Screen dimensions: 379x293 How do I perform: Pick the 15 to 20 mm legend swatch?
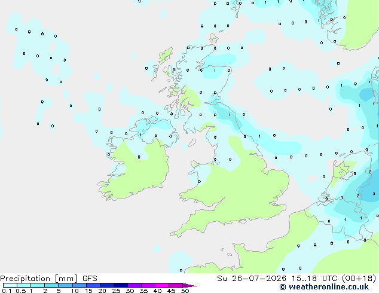coord(93,285)
